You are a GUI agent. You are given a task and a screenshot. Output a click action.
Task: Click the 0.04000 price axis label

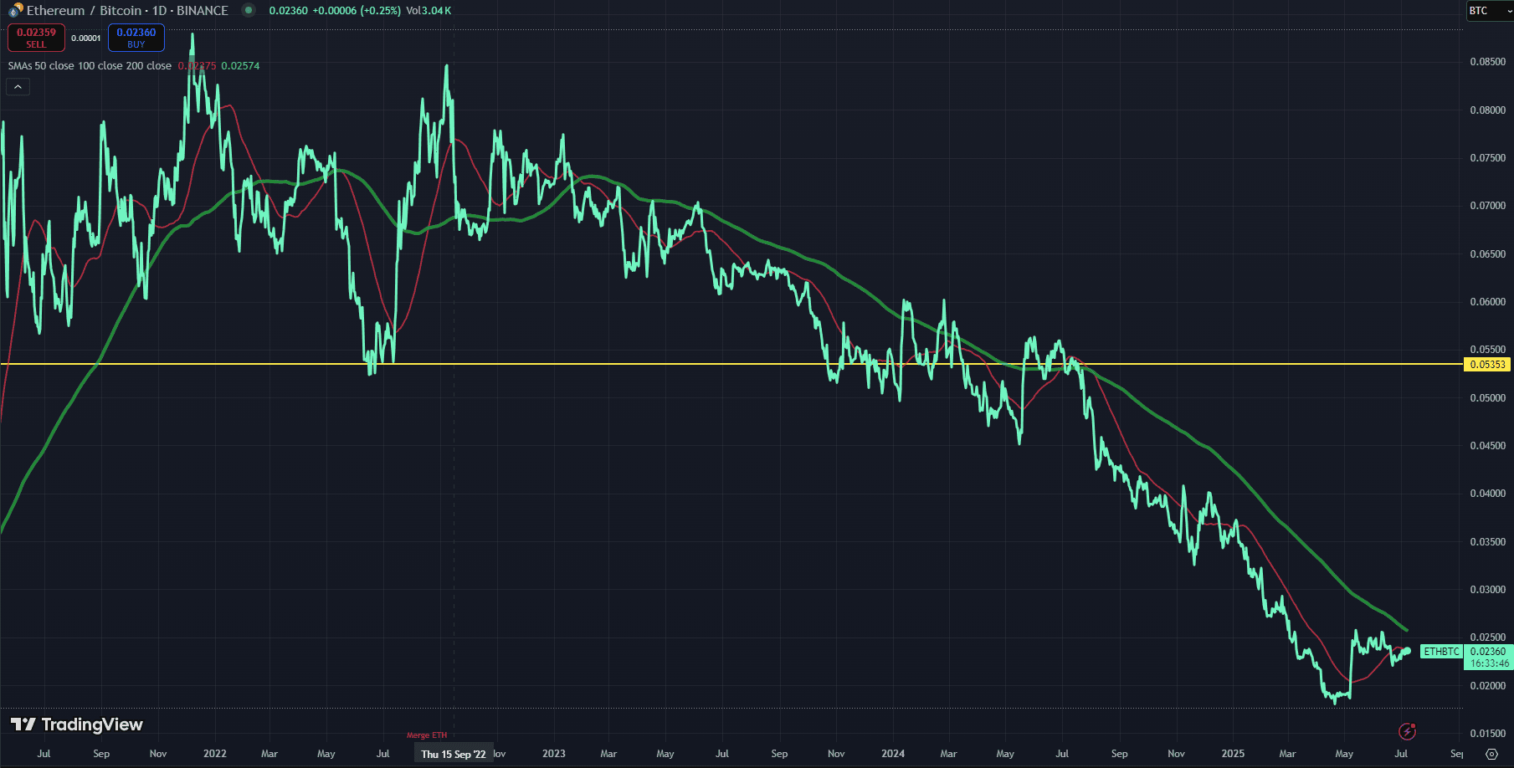[1487, 494]
